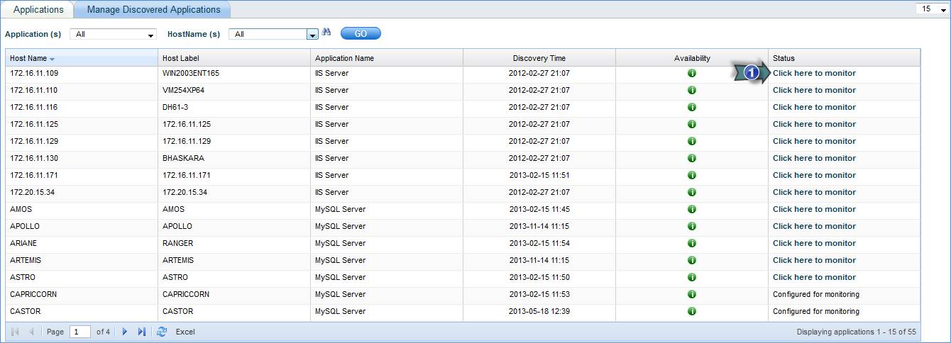Open the HostName(s) dropdown arrow
The width and height of the screenshot is (951, 343).
(x=312, y=34)
